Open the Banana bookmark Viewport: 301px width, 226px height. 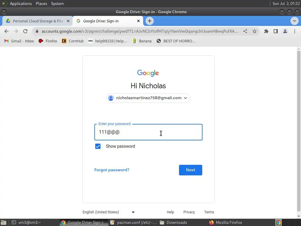click(142, 41)
